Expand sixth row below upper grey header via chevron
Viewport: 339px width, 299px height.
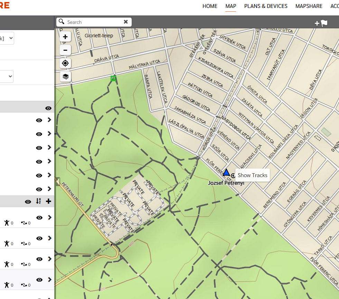pos(49,189)
